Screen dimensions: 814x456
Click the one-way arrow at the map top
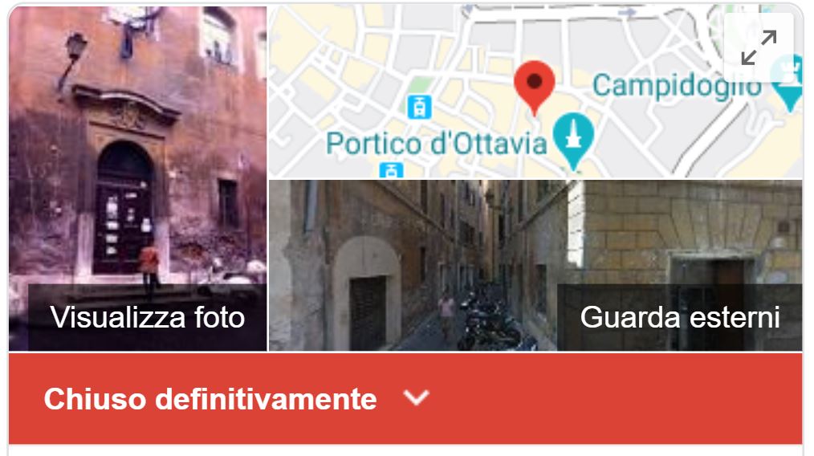click(x=629, y=12)
